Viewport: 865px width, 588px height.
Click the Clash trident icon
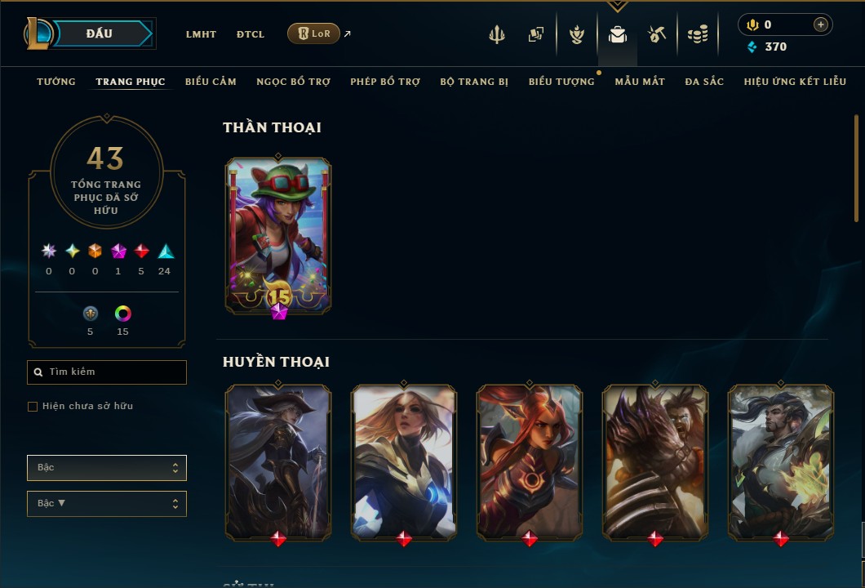[497, 34]
